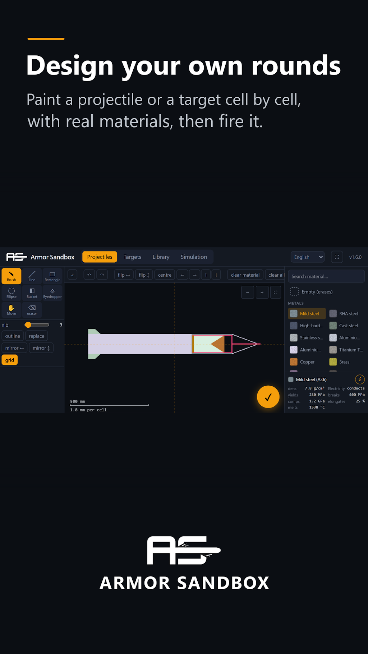Image resolution: width=368 pixels, height=654 pixels.
Task: Toggle the grid display
Action: pyautogui.click(x=10, y=360)
